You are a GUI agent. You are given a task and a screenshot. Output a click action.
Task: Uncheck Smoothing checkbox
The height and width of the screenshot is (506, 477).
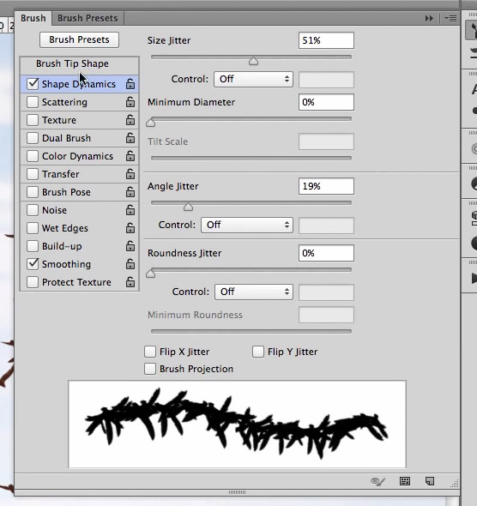point(33,264)
